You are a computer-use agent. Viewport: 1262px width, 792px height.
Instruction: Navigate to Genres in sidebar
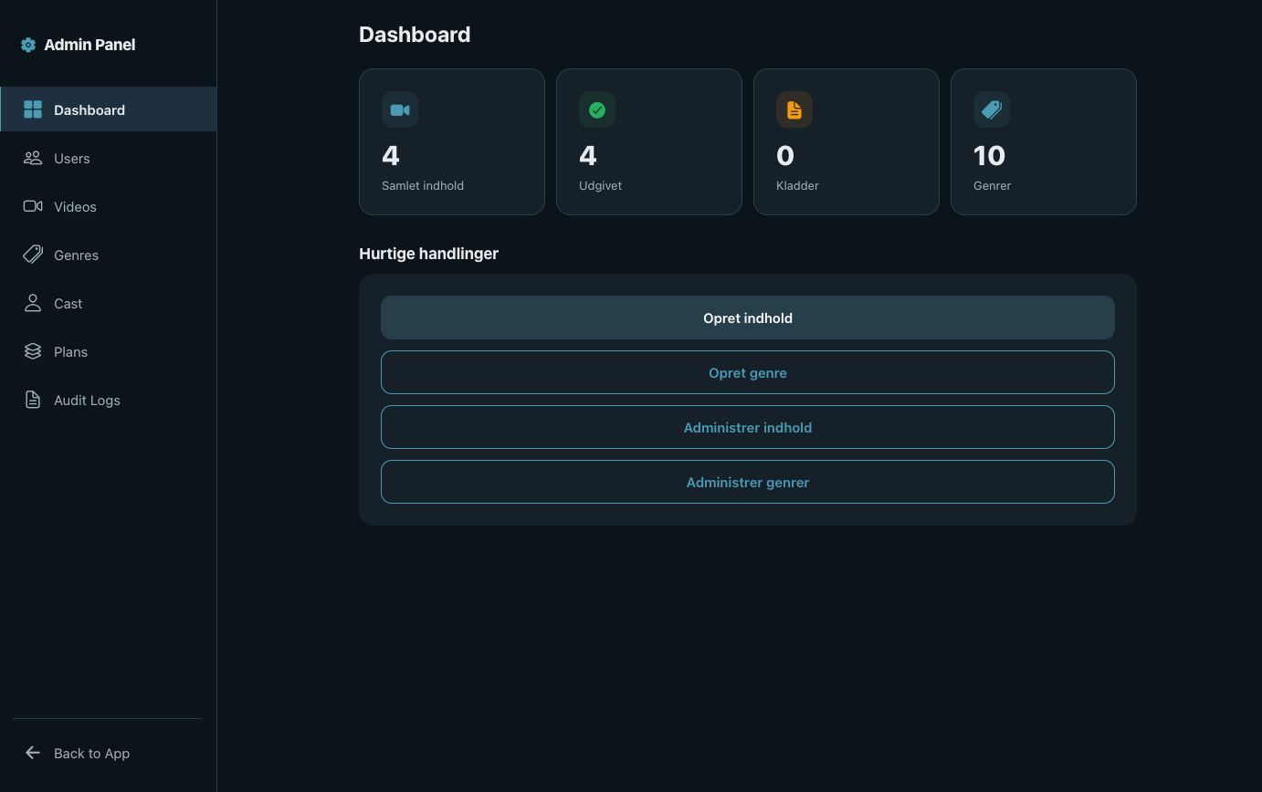[x=109, y=255]
